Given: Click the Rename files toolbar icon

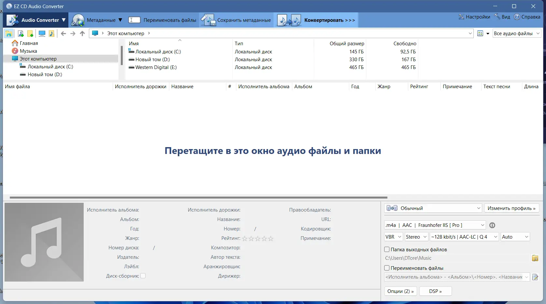Looking at the screenshot, I should click(134, 20).
